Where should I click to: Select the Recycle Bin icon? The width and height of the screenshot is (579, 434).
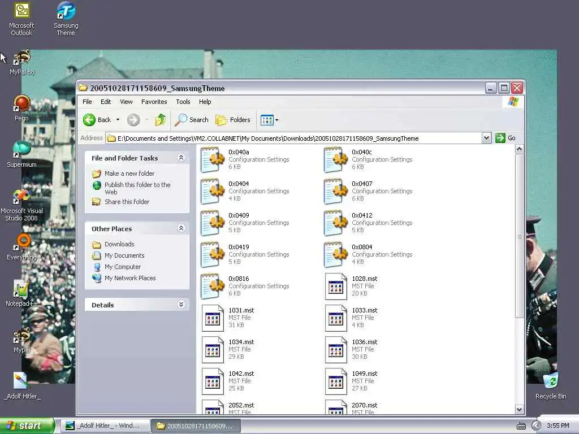tap(551, 386)
